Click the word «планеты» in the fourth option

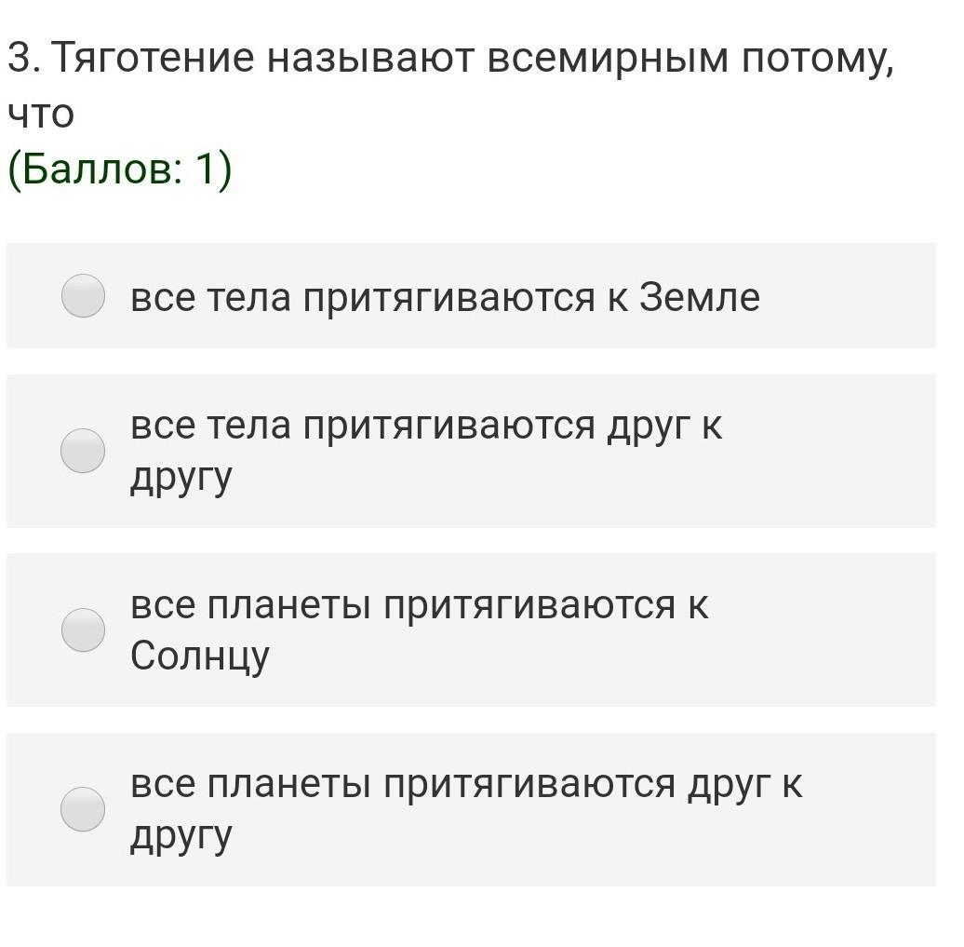(289, 784)
